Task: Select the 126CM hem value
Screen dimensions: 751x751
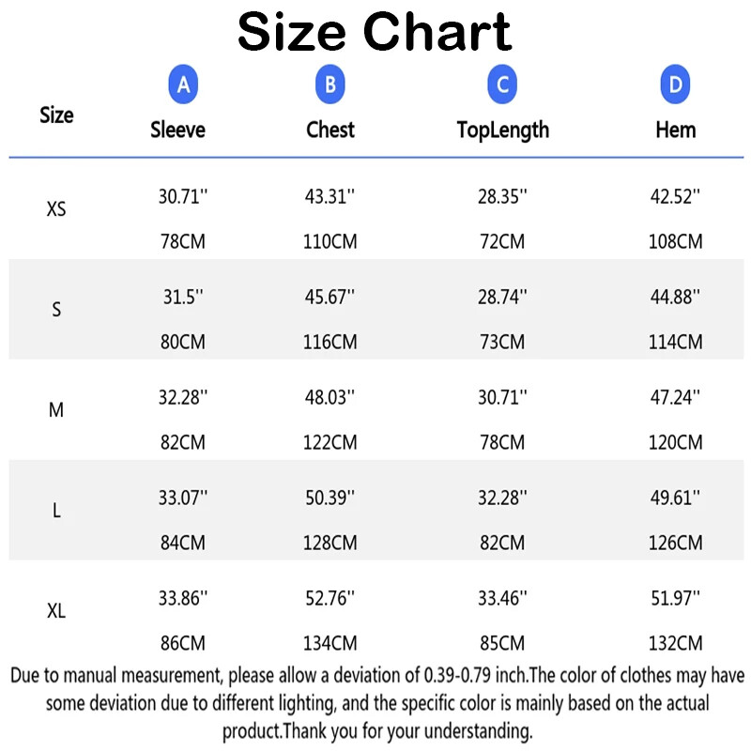Action: coord(675,543)
